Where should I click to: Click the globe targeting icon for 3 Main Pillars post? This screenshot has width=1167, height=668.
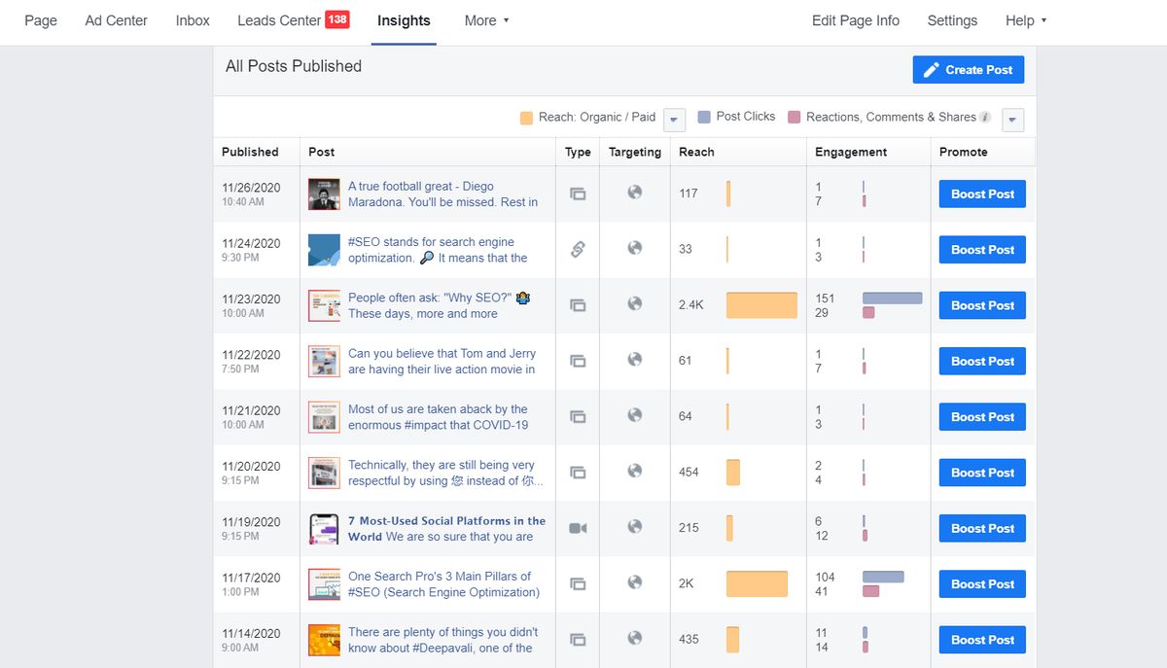pos(635,582)
